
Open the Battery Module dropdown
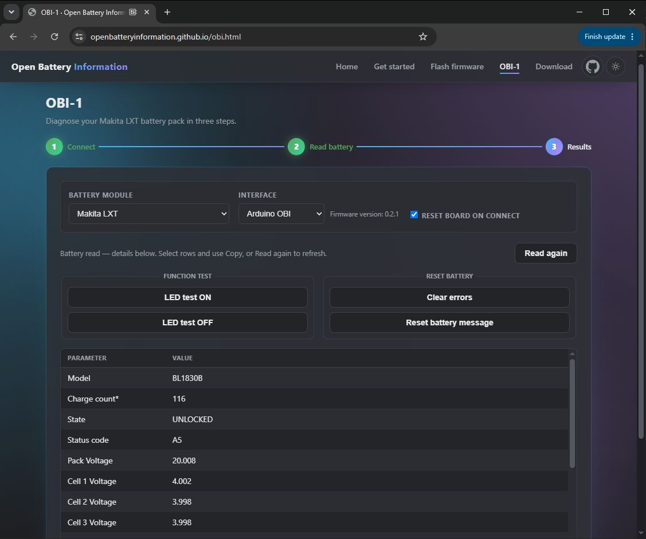[148, 214]
